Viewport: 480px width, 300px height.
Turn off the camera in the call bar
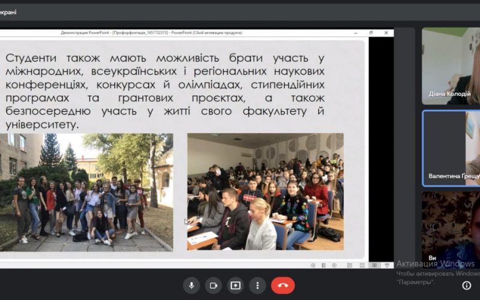coord(214,286)
